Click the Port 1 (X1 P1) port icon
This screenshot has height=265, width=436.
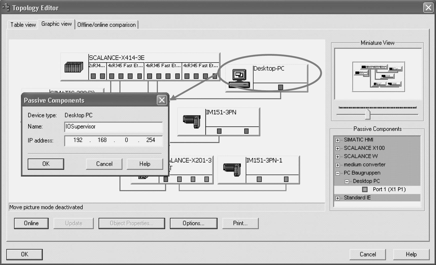coord(365,189)
